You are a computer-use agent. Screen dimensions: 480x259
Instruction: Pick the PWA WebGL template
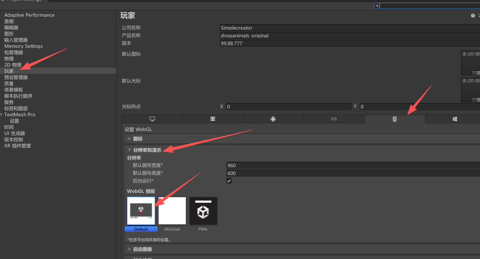coord(203,211)
